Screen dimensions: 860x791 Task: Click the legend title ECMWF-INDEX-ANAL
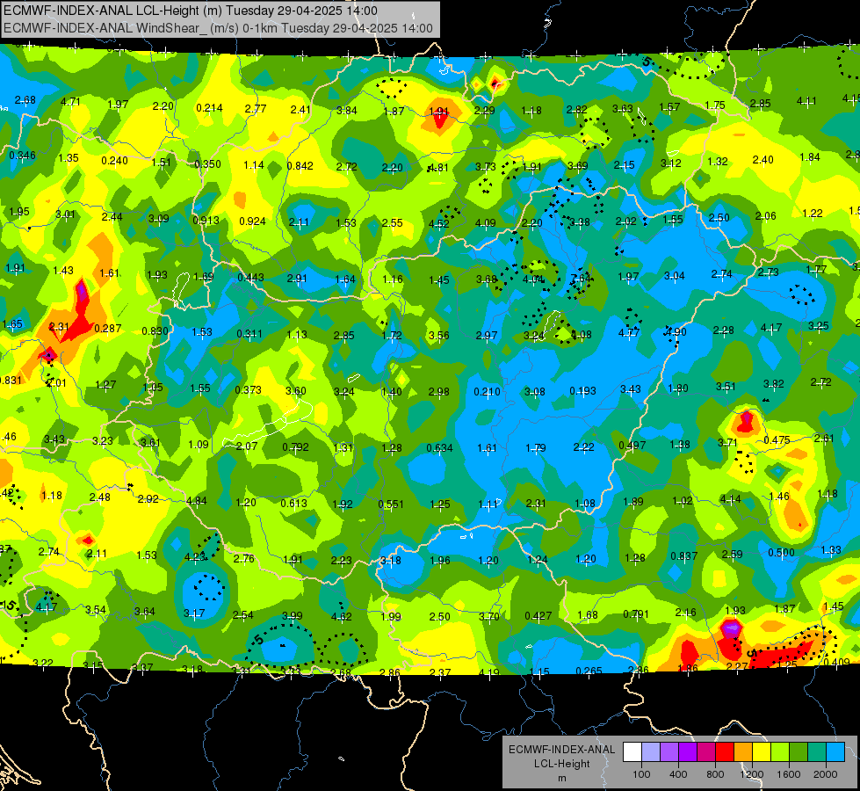(561, 750)
